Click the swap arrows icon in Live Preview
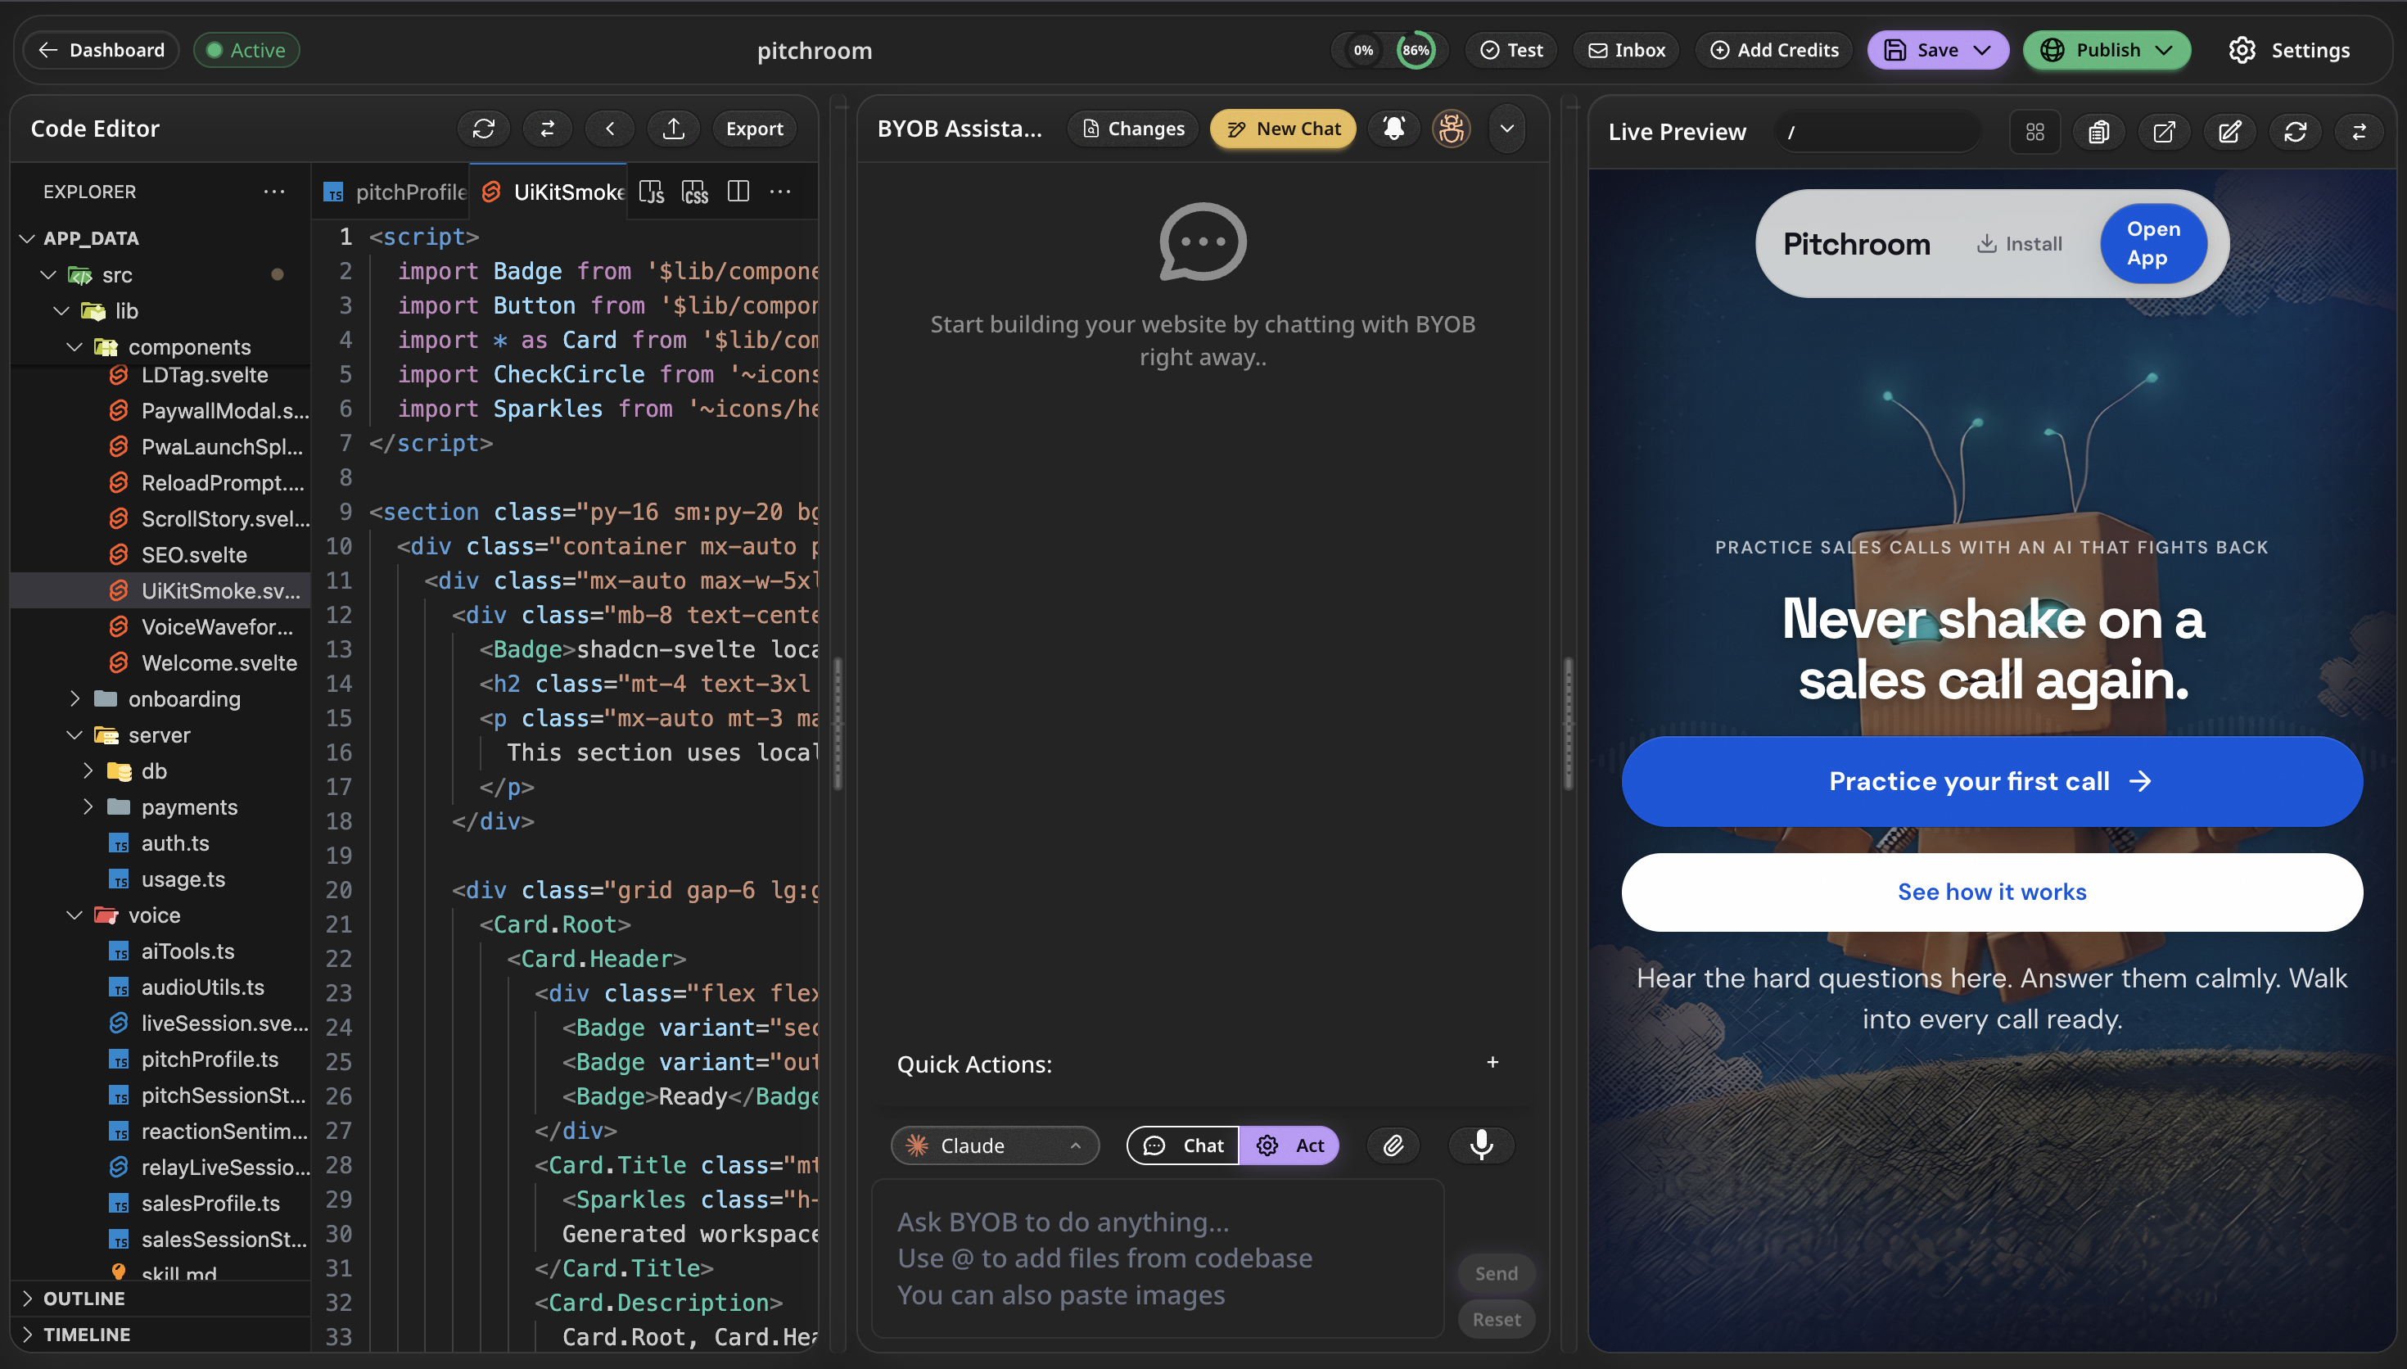This screenshot has width=2407, height=1369. coord(2359,132)
